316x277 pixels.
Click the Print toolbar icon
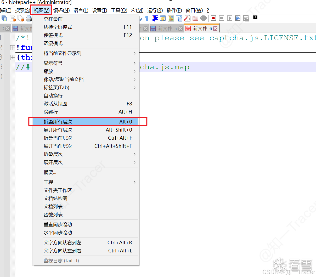(x=29, y=18)
